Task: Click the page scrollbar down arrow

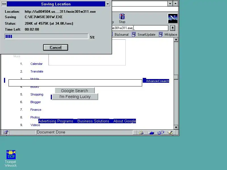Action: coord(176,127)
